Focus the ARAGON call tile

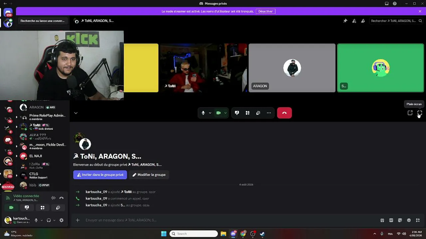pyautogui.click(x=292, y=68)
